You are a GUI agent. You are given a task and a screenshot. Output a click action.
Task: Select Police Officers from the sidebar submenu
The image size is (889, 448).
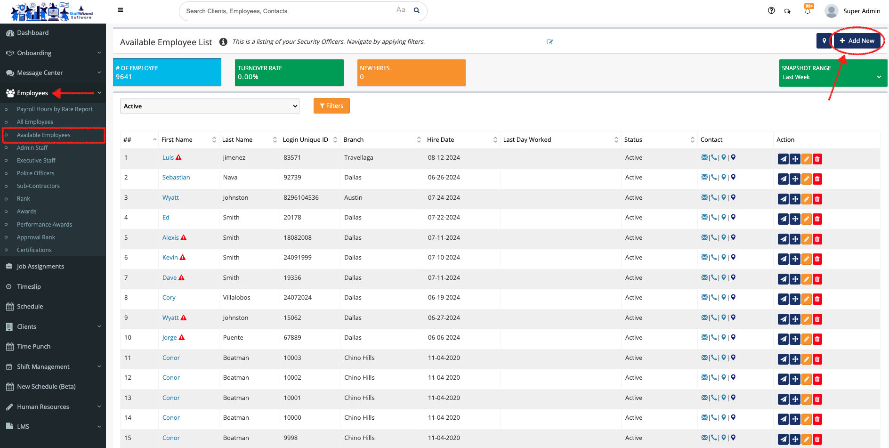(x=36, y=173)
